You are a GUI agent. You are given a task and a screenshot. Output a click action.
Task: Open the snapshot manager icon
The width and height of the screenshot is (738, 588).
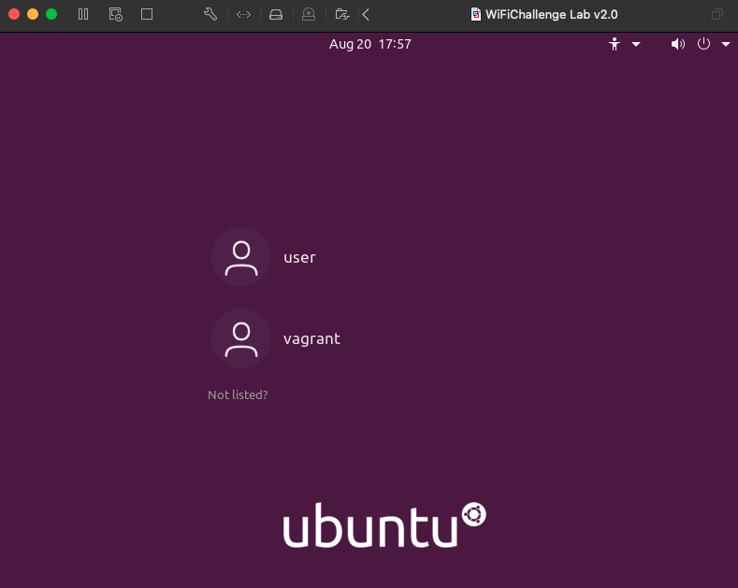click(115, 14)
